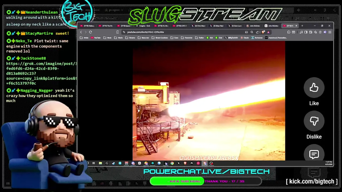Open the Streams bookmark folder
This screenshot has width=342, height=192.
(x=130, y=38)
